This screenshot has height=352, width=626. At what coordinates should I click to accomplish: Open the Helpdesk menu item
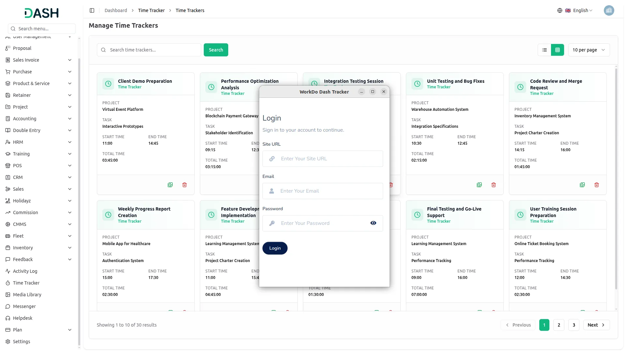click(22, 318)
